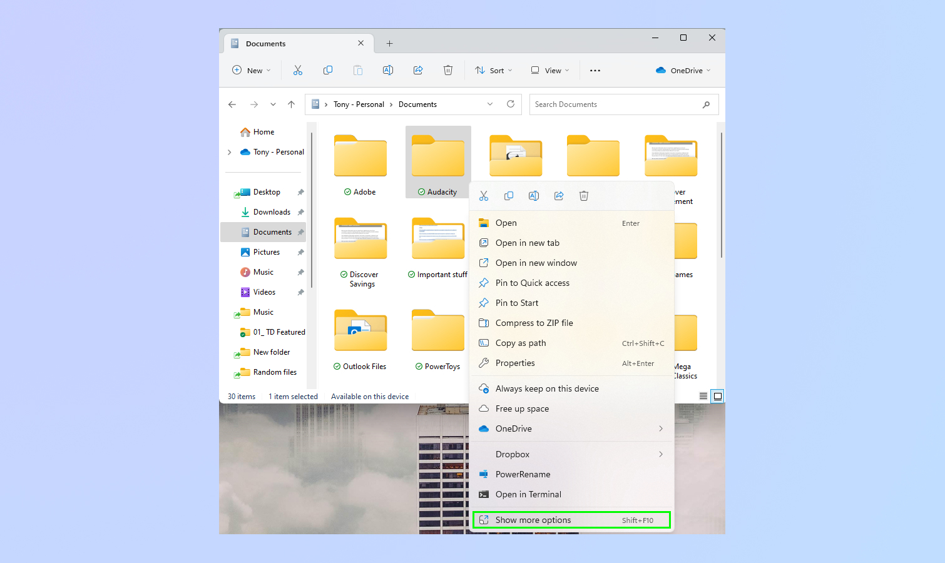Select the Outlook Files folder
Screen dimensions: 945x563
click(x=360, y=340)
